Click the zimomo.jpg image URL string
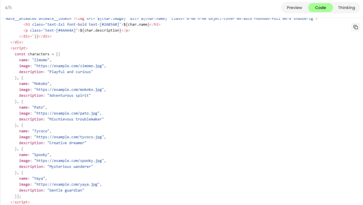The width and height of the screenshot is (363, 205). click(x=70, y=66)
